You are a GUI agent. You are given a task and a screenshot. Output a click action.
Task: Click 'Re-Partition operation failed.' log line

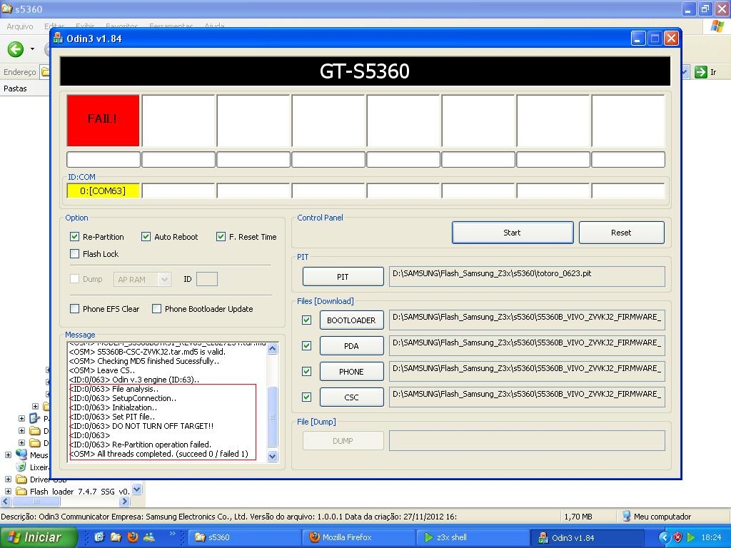(141, 445)
